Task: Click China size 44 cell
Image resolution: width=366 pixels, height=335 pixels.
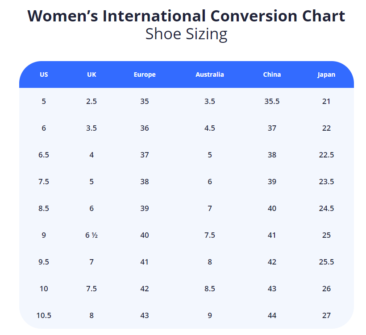Action: click(x=272, y=315)
